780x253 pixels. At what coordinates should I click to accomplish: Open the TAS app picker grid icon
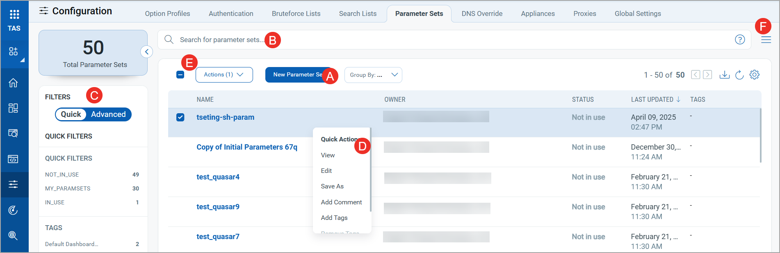[x=14, y=15]
